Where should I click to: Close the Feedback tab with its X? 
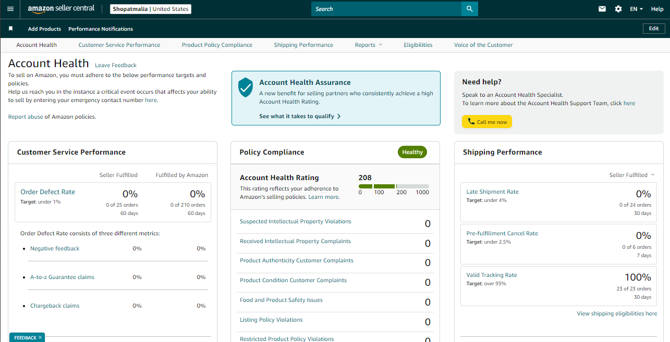[x=40, y=338]
